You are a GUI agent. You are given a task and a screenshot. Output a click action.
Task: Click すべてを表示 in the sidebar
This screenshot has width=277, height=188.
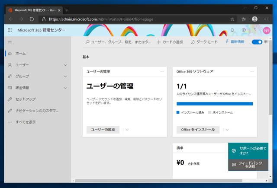[x=38, y=122]
